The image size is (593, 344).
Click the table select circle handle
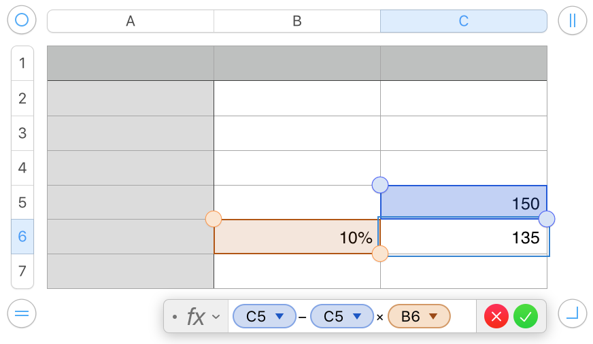(x=21, y=20)
